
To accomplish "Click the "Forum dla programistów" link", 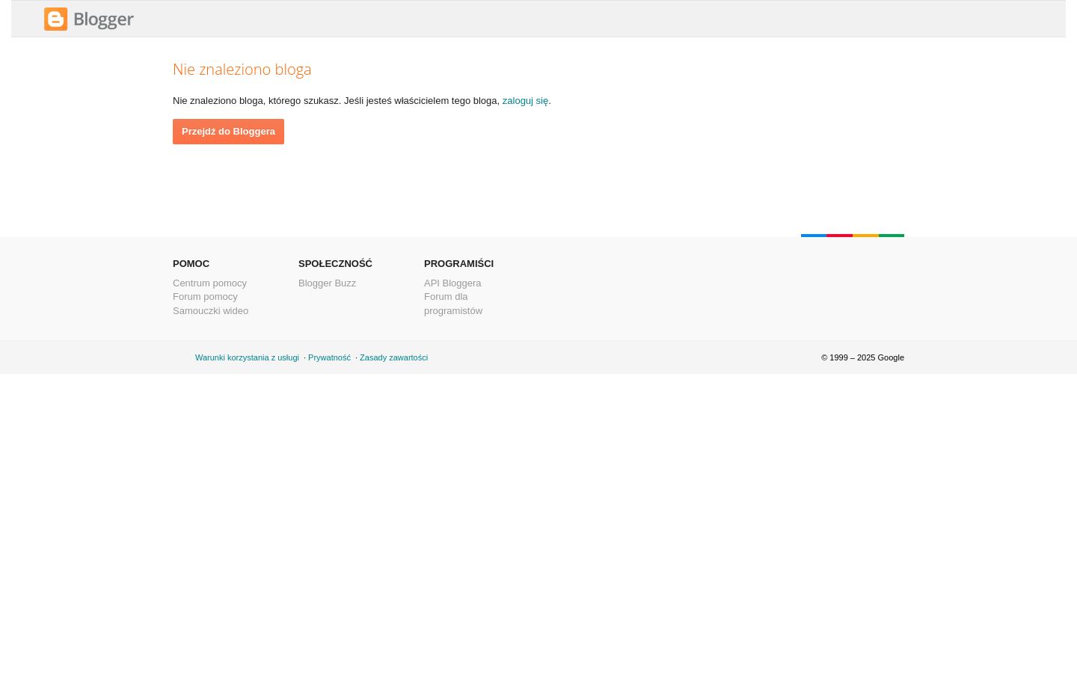I will tap(452, 304).
